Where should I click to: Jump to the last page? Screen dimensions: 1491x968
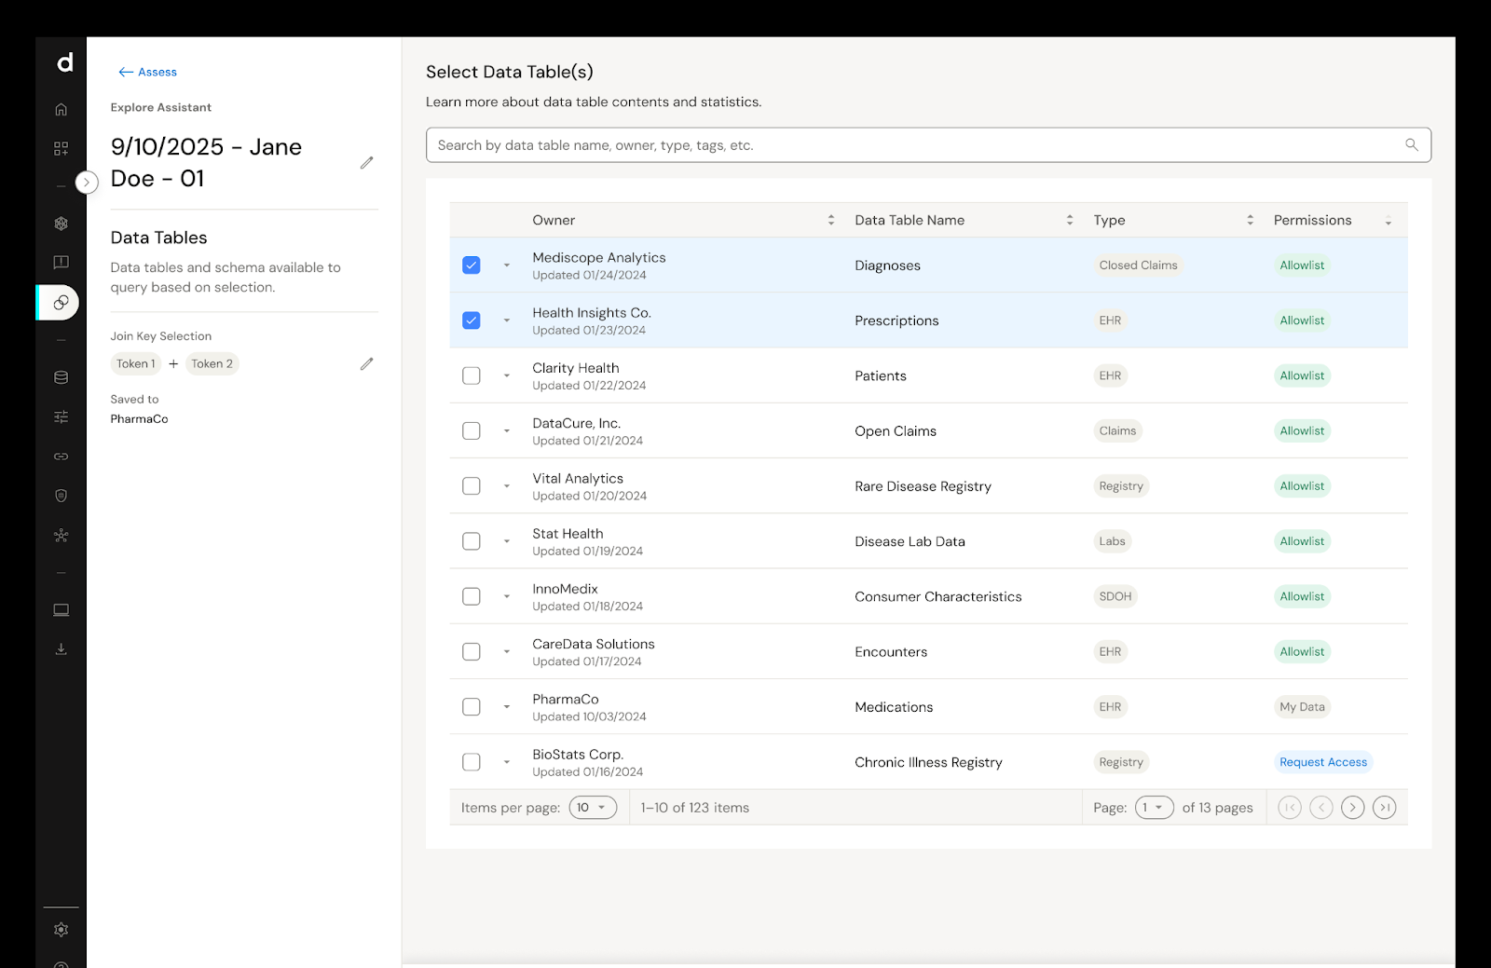(x=1384, y=808)
